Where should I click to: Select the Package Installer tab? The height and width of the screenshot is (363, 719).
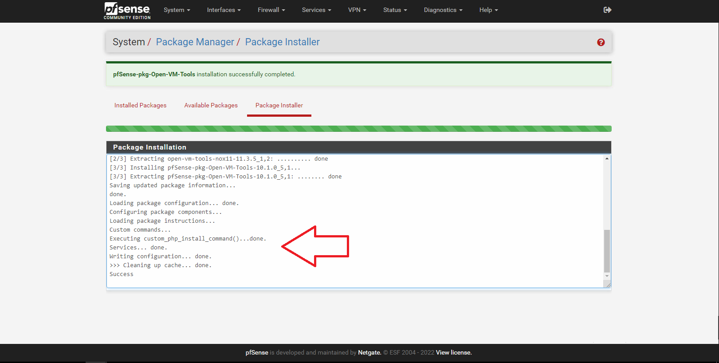coord(279,105)
